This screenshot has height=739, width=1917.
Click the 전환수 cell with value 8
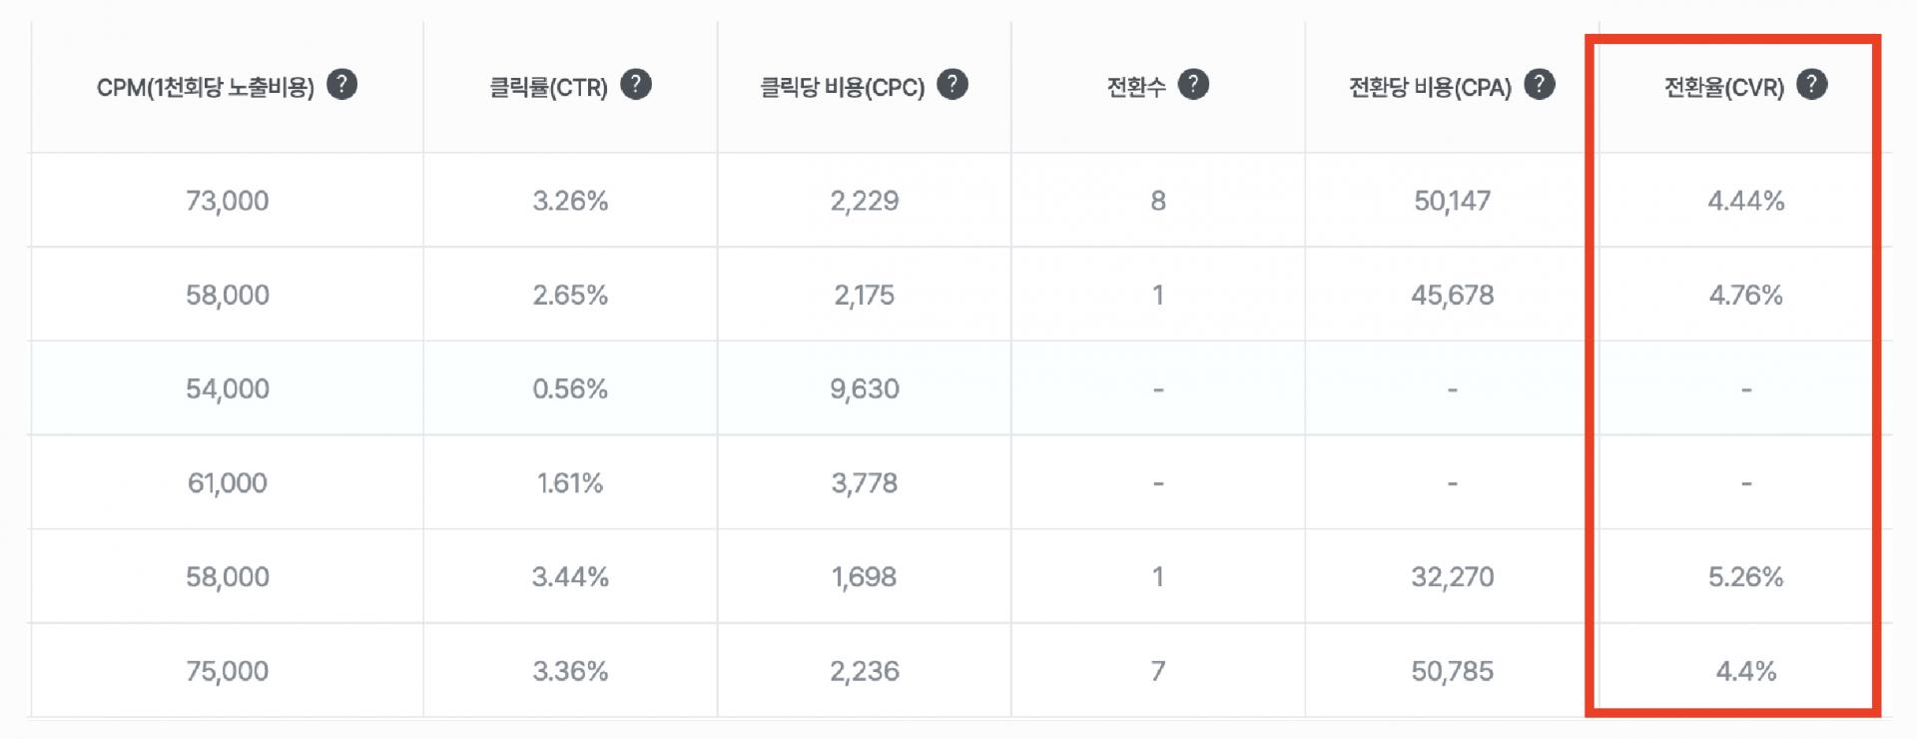coord(1158,201)
